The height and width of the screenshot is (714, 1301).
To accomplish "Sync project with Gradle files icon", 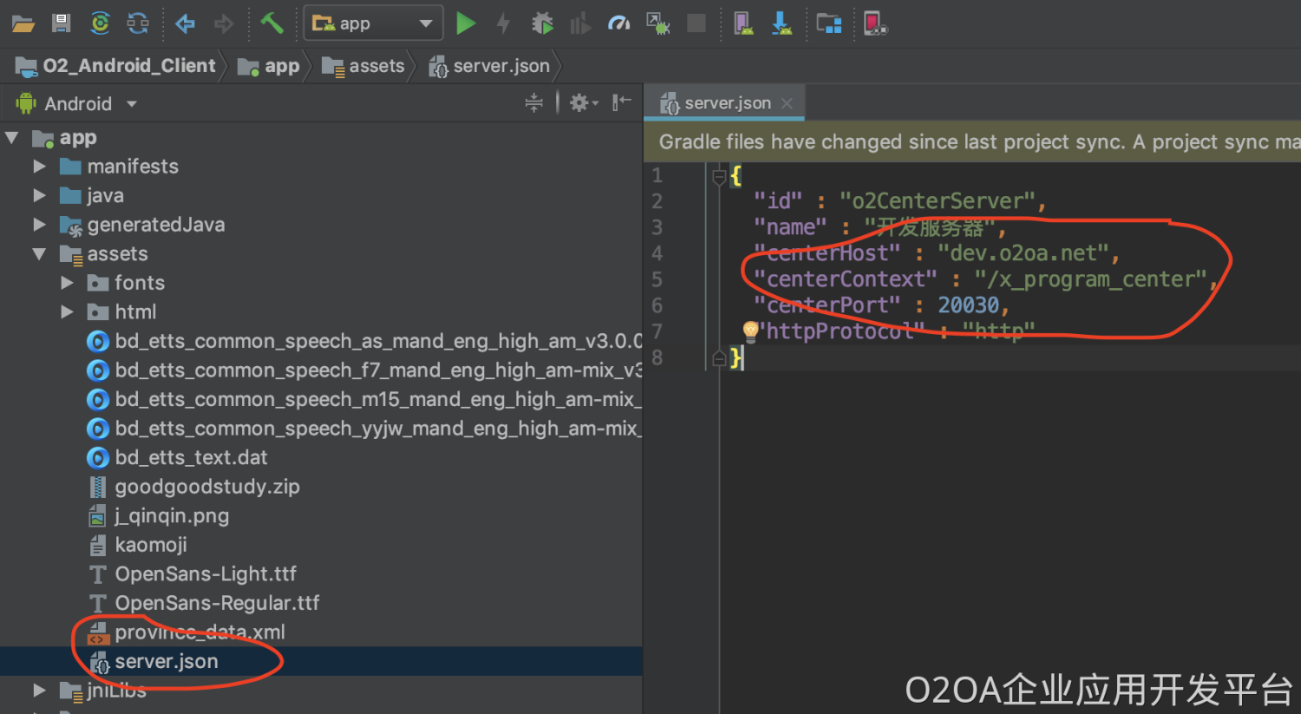I will [x=100, y=23].
